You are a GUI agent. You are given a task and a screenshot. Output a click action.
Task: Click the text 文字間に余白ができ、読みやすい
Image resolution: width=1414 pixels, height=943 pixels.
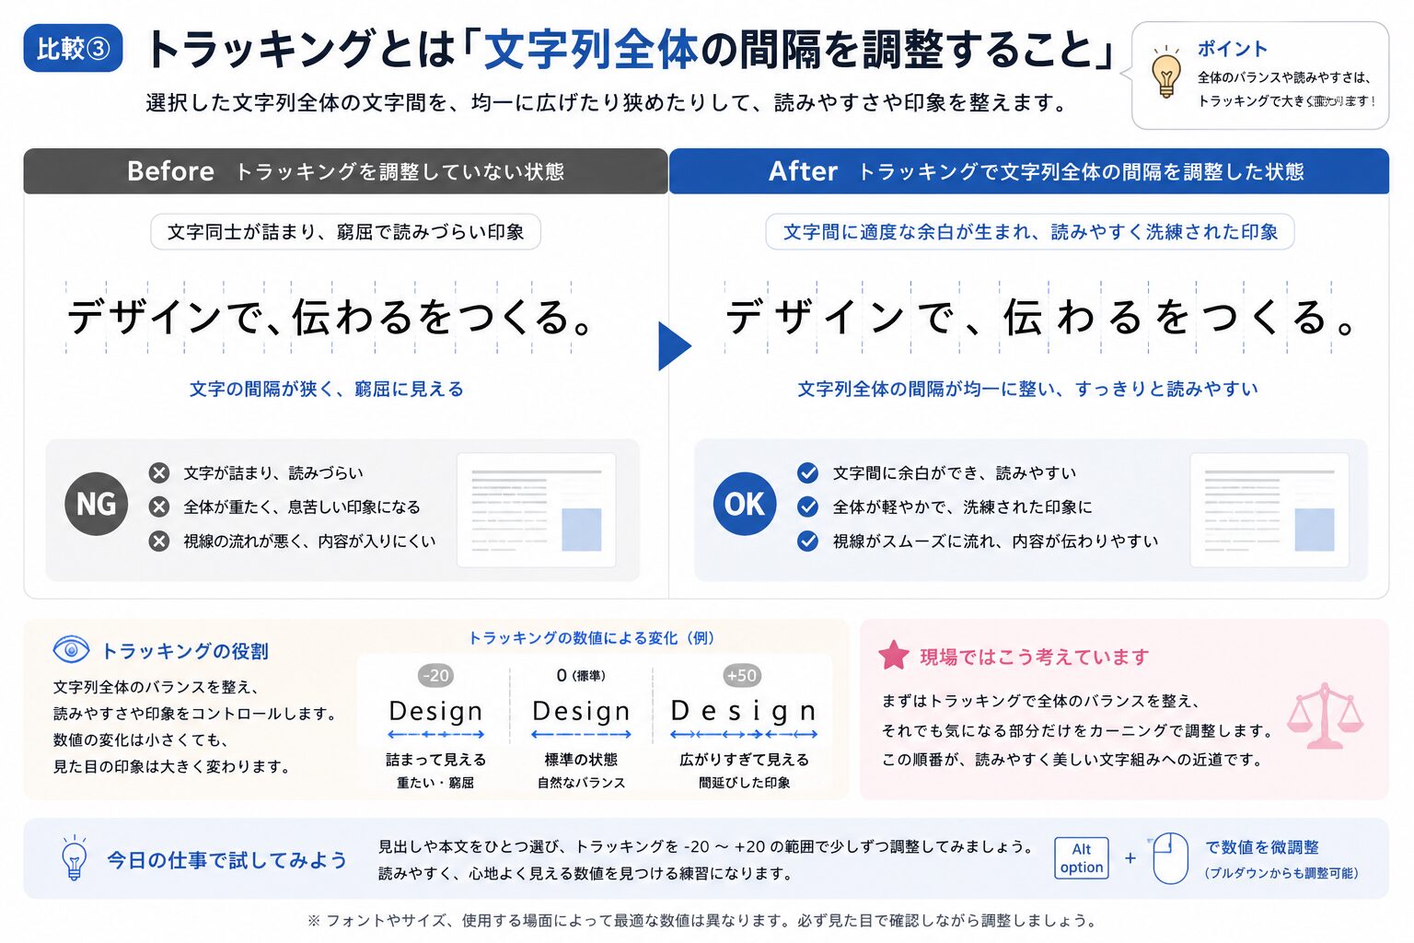pyautogui.click(x=955, y=472)
